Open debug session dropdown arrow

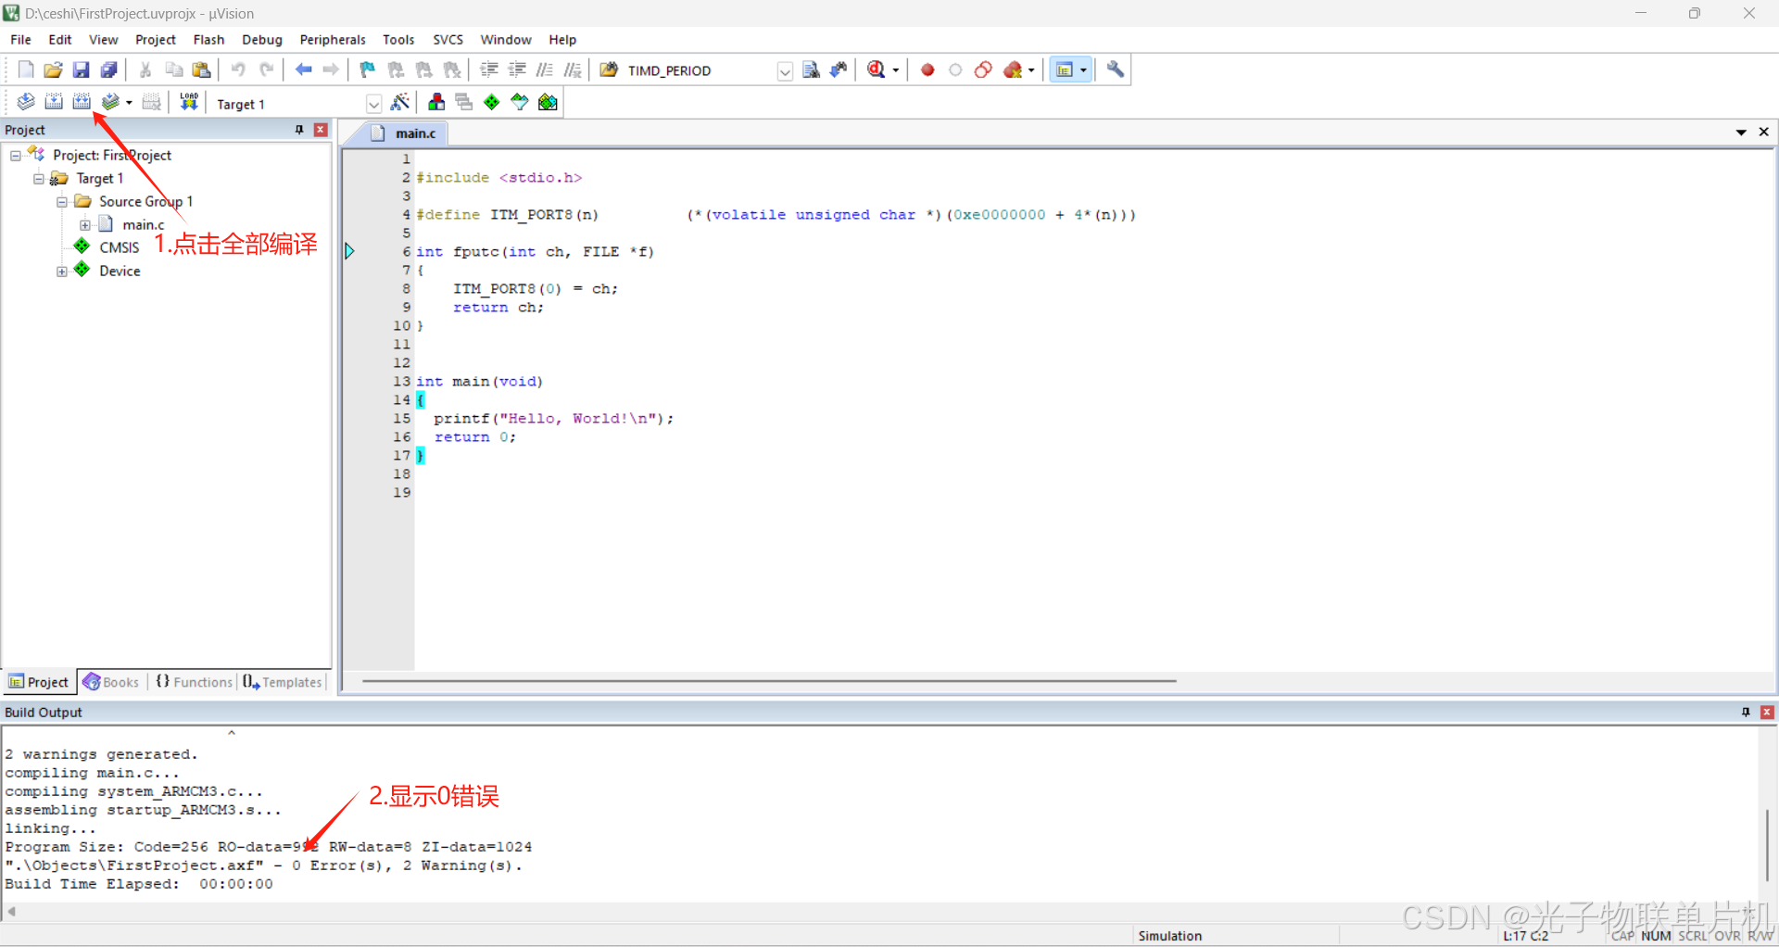(x=896, y=70)
